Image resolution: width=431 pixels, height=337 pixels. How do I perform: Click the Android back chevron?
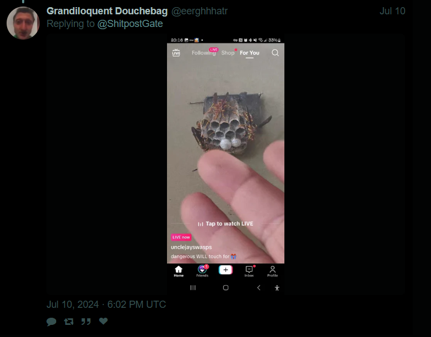(x=258, y=287)
